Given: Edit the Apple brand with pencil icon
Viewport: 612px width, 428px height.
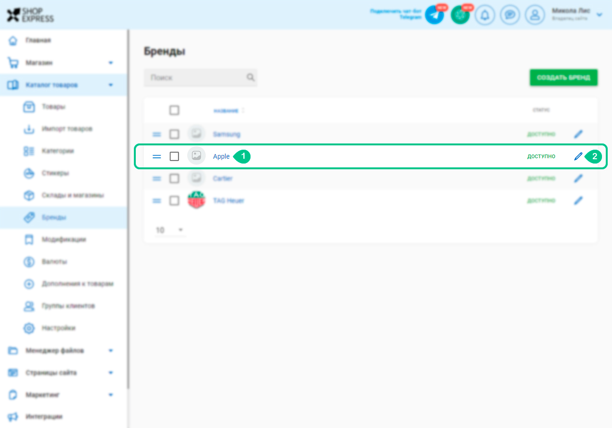Looking at the screenshot, I should click(x=579, y=156).
